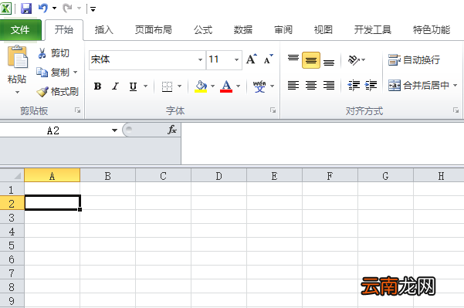This screenshot has width=464, height=308.
Task: Click the Undo arrow icon
Action: coord(43,8)
